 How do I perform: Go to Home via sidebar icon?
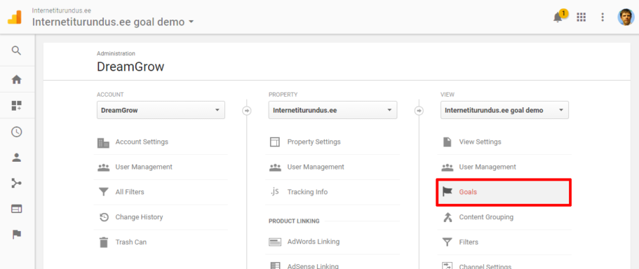(x=16, y=80)
